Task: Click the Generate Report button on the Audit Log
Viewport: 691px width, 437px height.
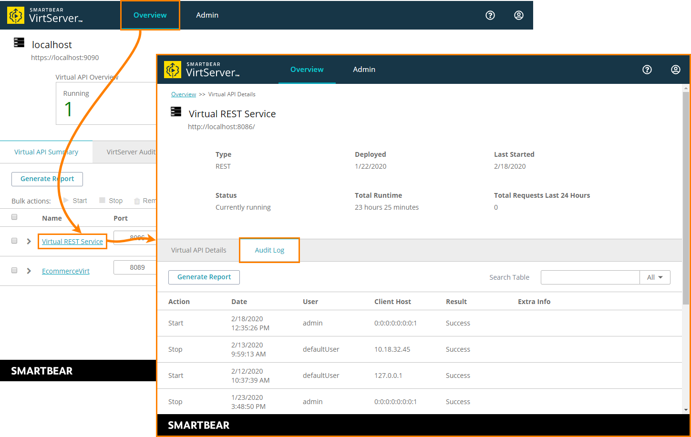Action: click(204, 277)
